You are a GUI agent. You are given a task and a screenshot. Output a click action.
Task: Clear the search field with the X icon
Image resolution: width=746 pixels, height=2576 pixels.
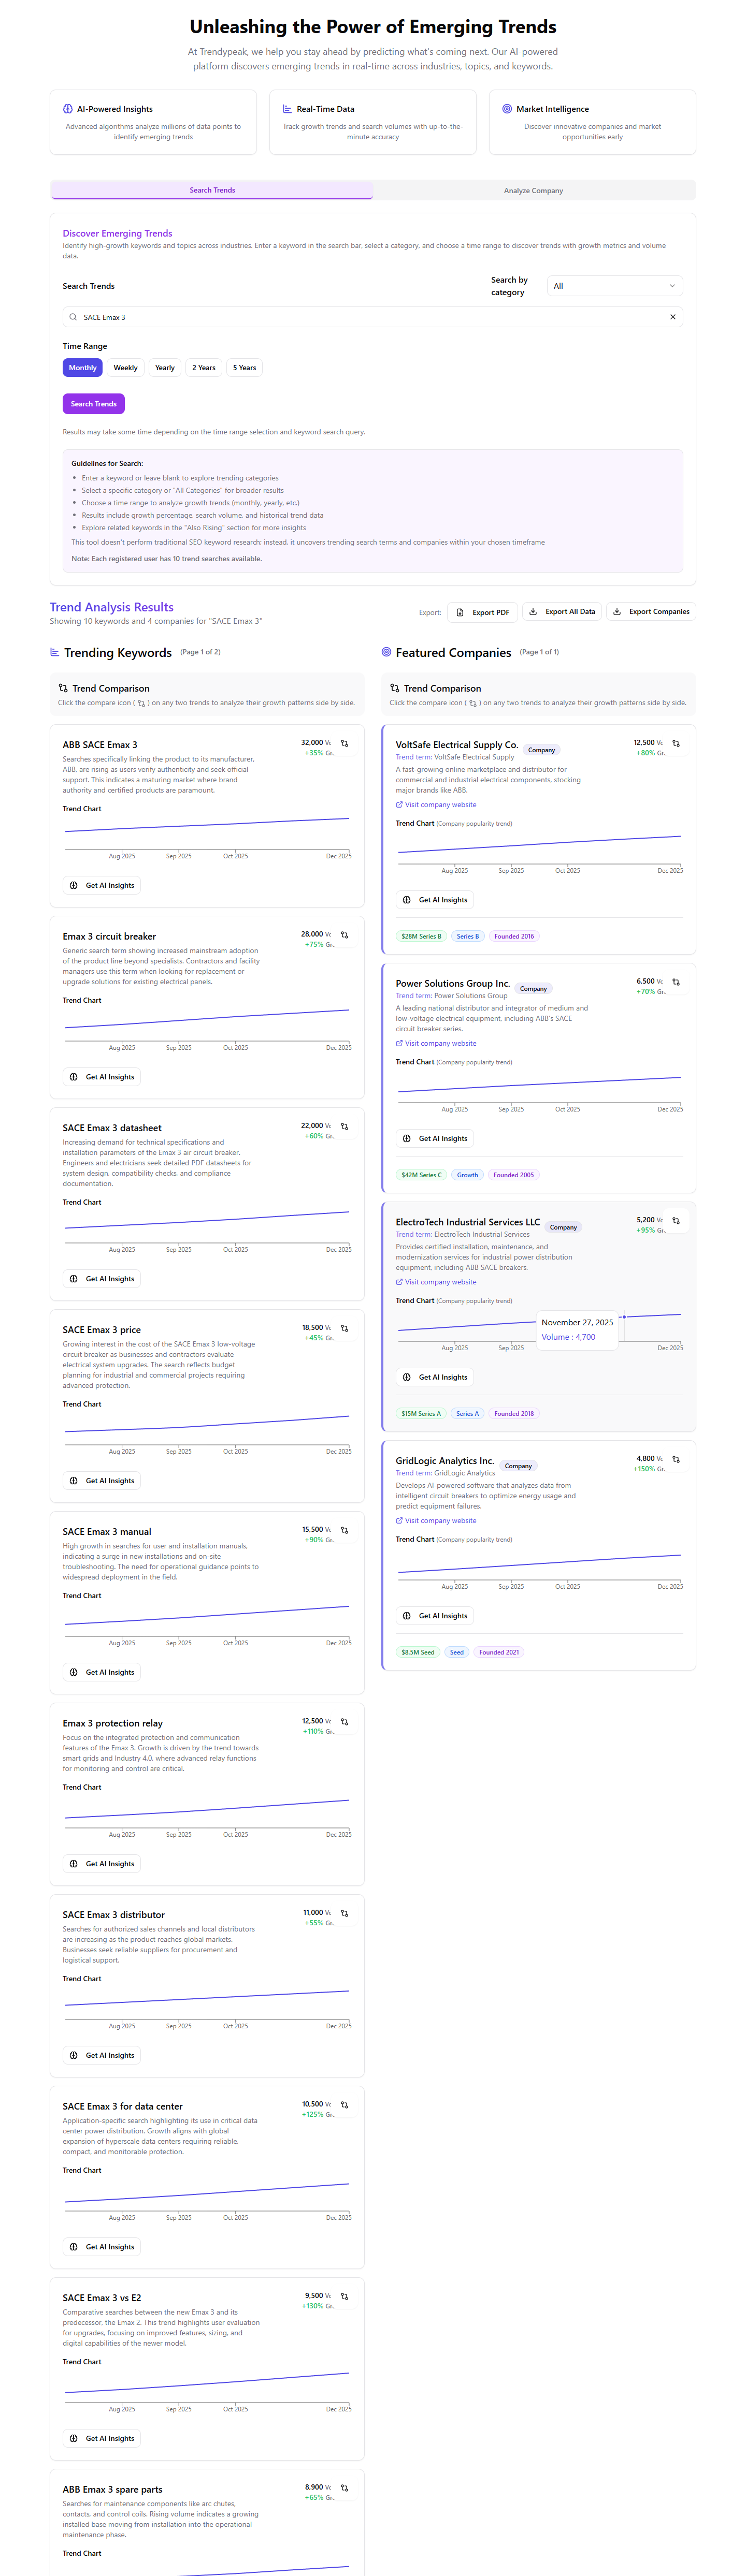pyautogui.click(x=673, y=317)
